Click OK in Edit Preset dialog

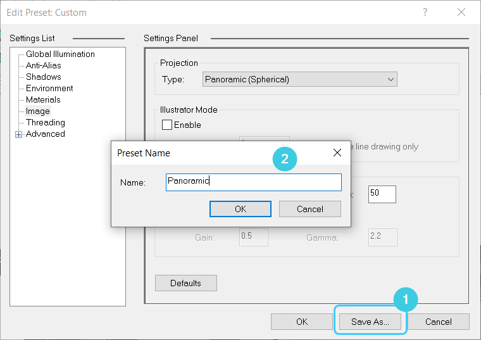coord(302,322)
